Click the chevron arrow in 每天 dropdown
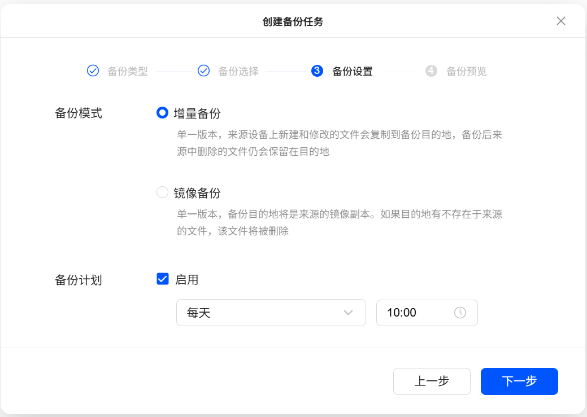 (348, 313)
